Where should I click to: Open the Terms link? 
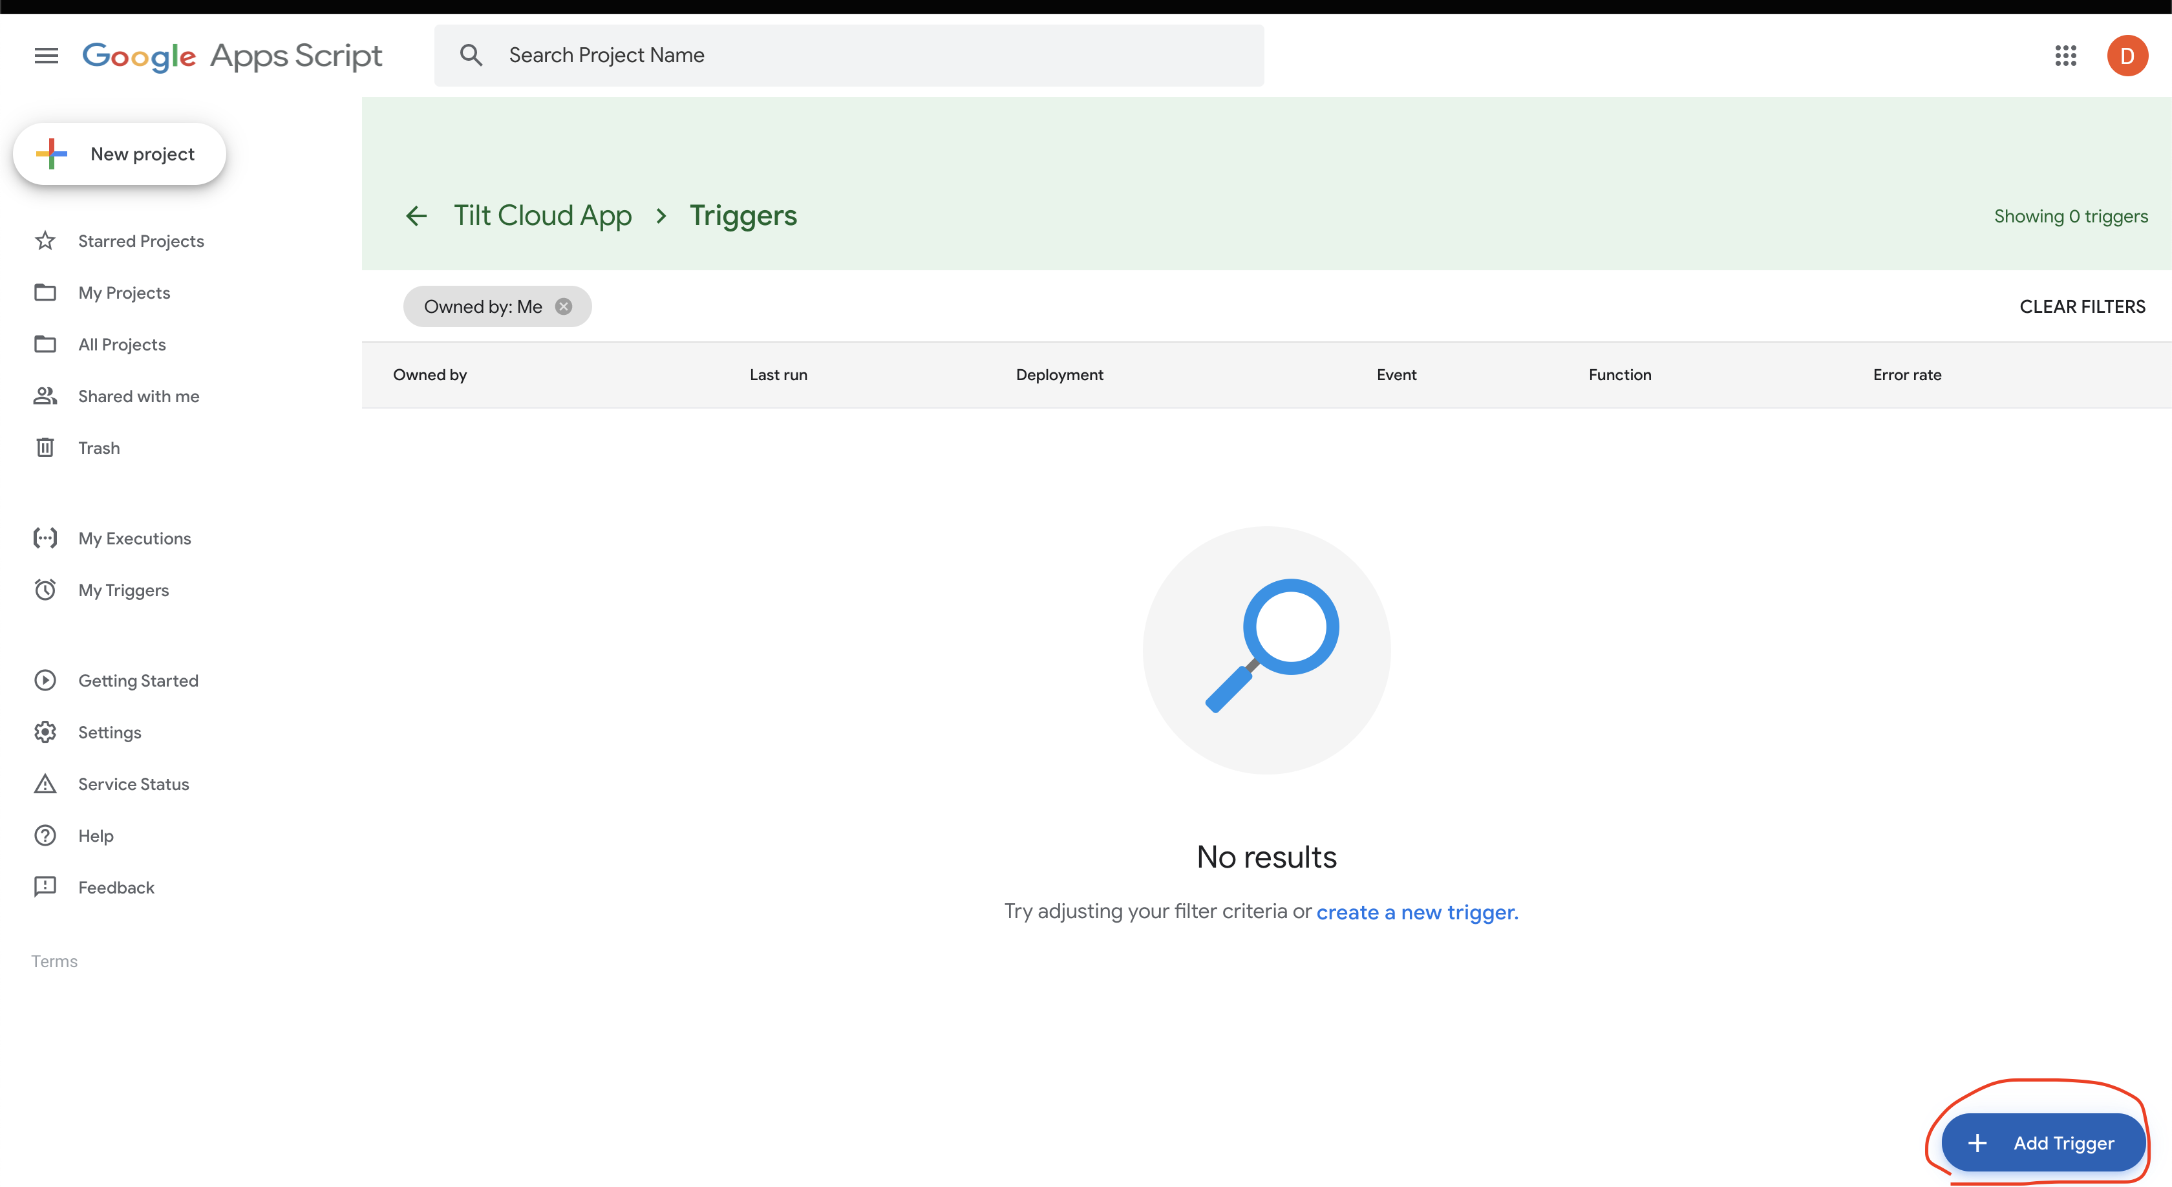click(54, 961)
